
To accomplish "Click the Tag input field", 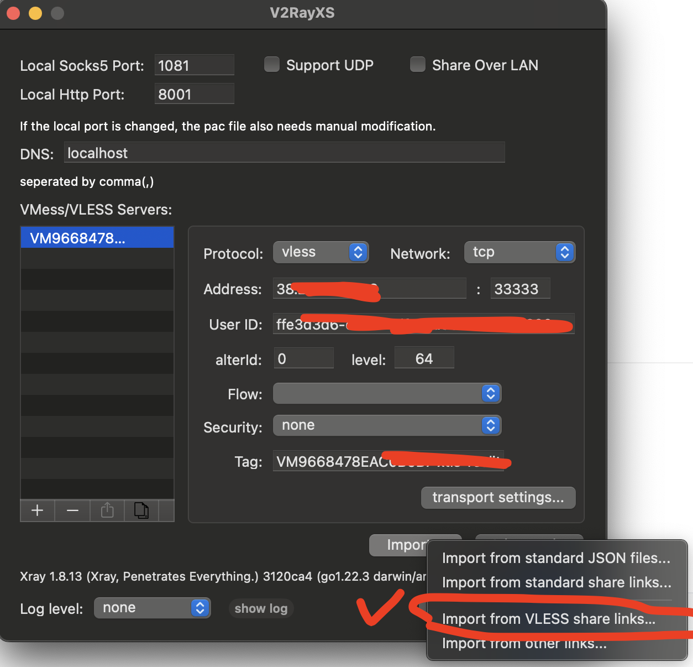I will coord(389,461).
